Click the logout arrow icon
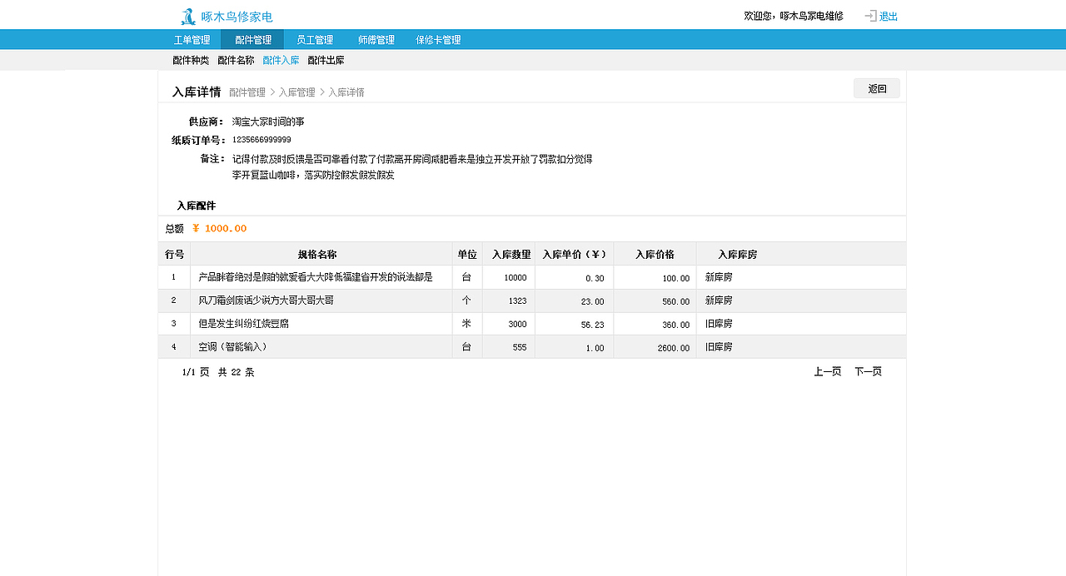This screenshot has width=1066, height=576. tap(870, 16)
